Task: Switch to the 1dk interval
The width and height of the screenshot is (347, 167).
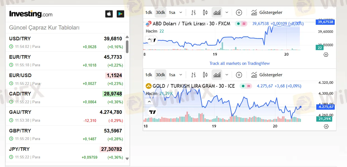Action: pos(149,12)
